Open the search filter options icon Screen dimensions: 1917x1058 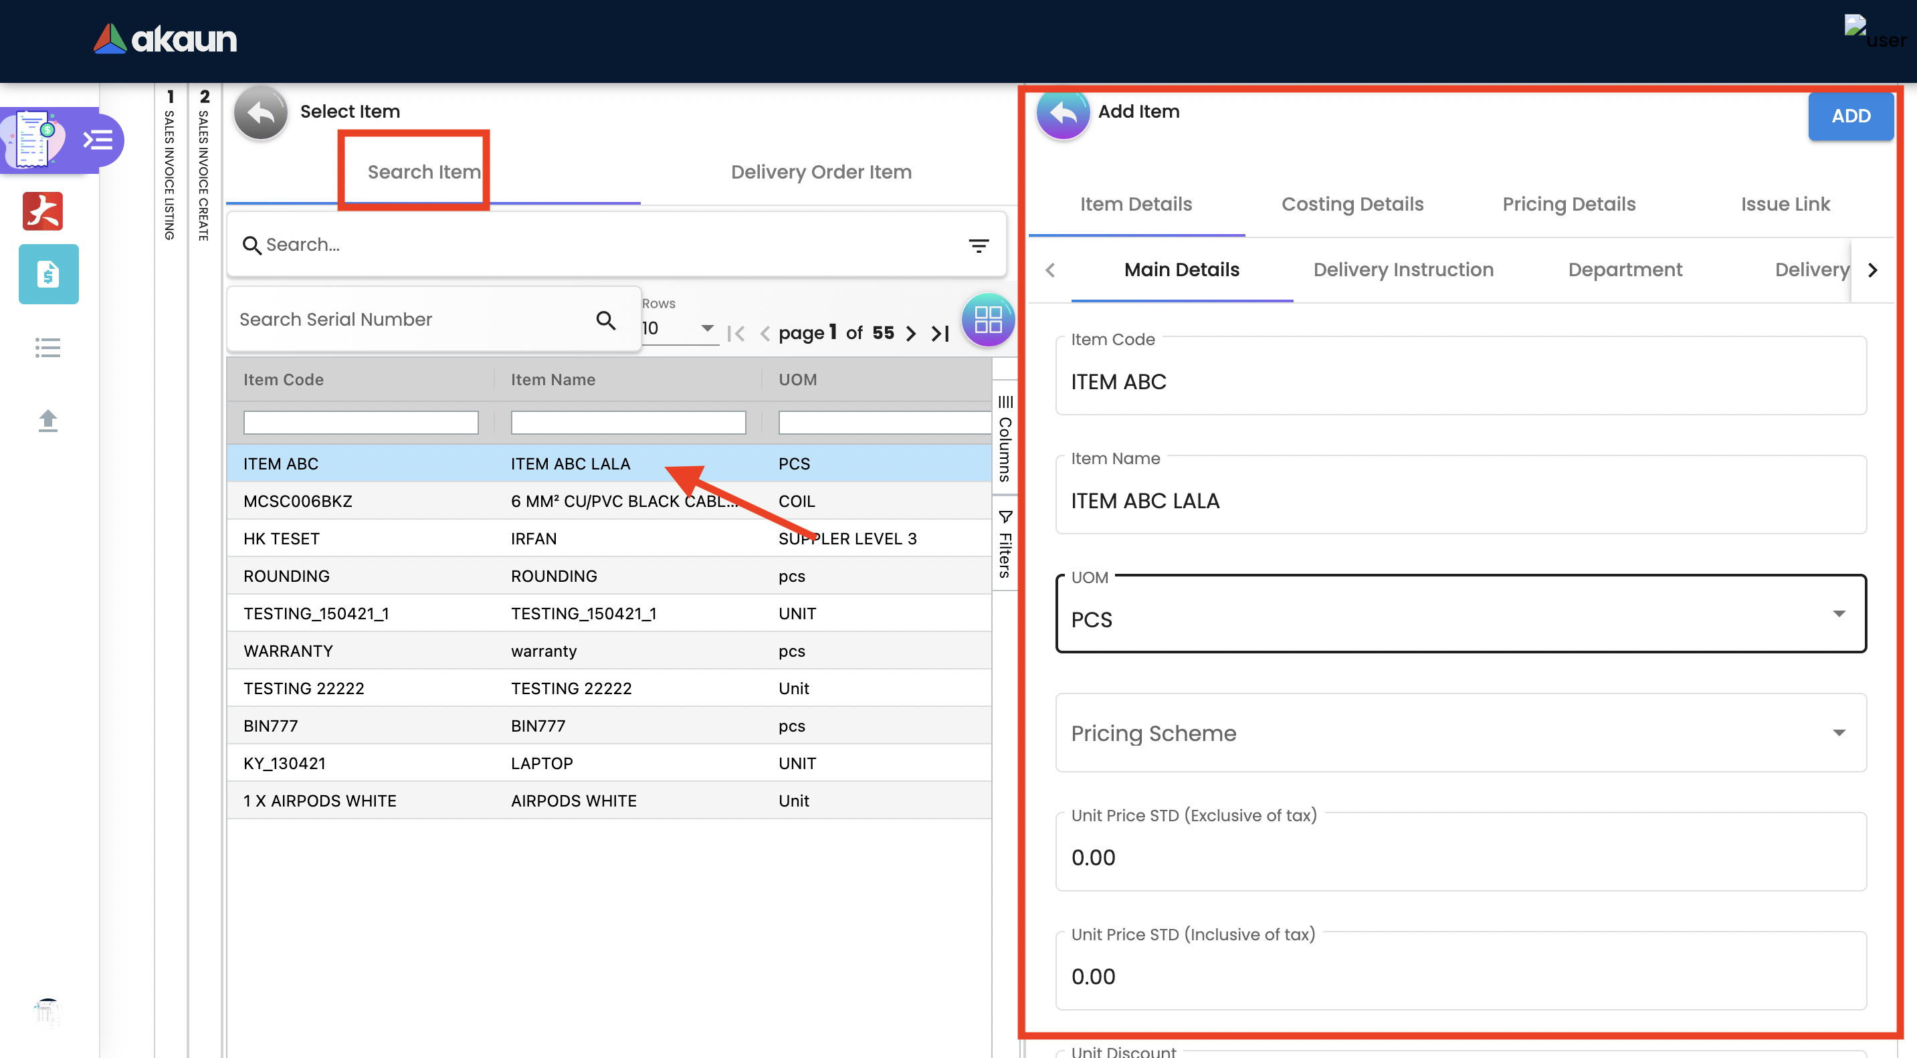978,245
